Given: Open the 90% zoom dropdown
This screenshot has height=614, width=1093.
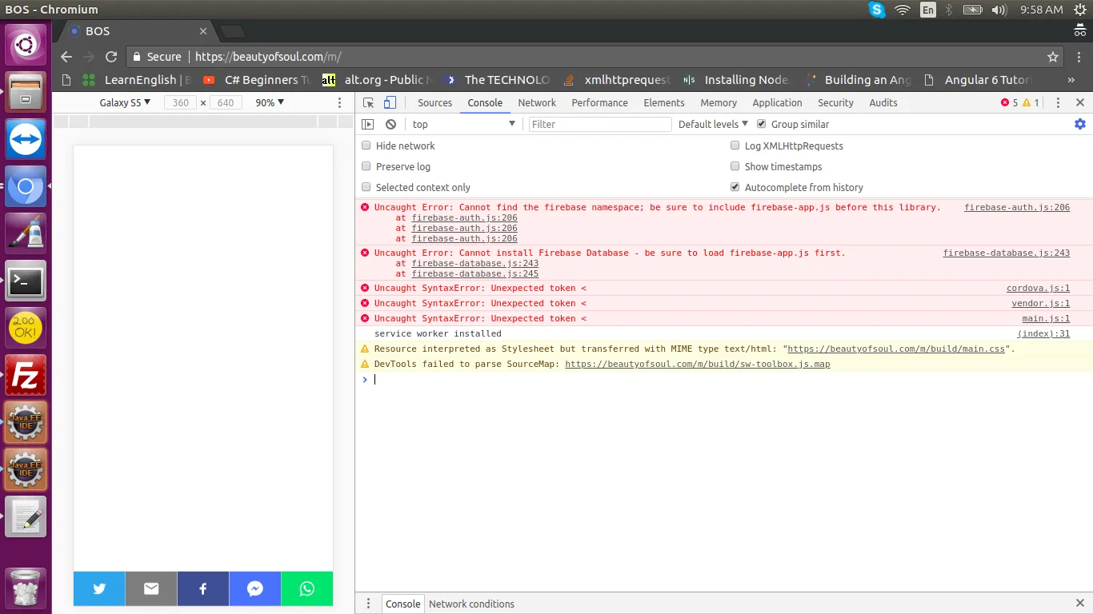Looking at the screenshot, I should [270, 103].
